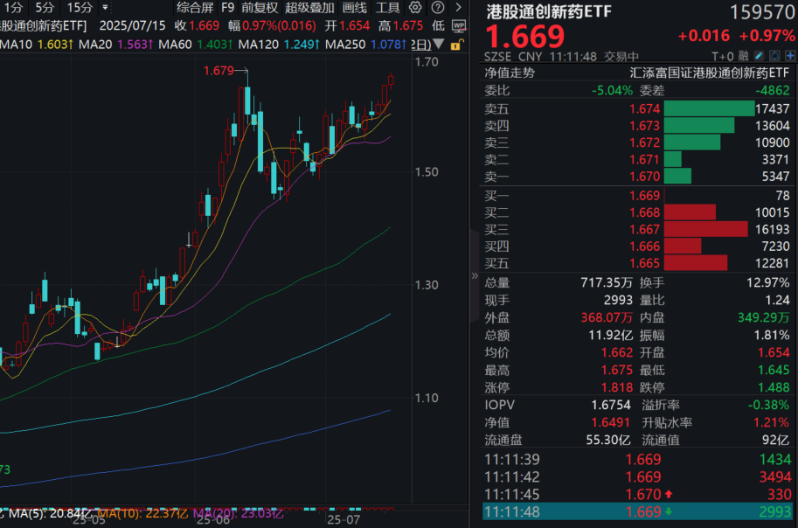Click the help question mark icon
Viewport: 798px width, 528px height.
click(x=437, y=8)
